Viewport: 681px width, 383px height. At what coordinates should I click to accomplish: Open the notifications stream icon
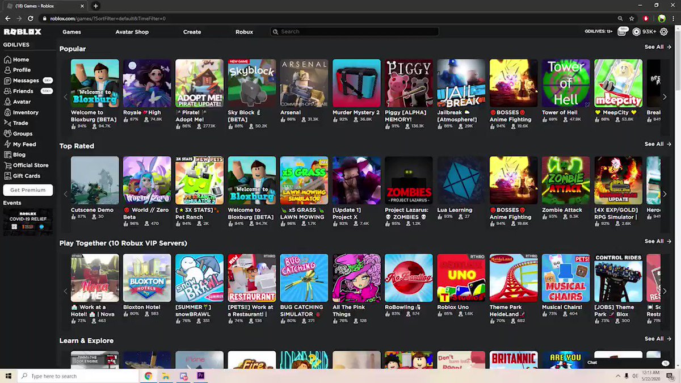point(622,32)
